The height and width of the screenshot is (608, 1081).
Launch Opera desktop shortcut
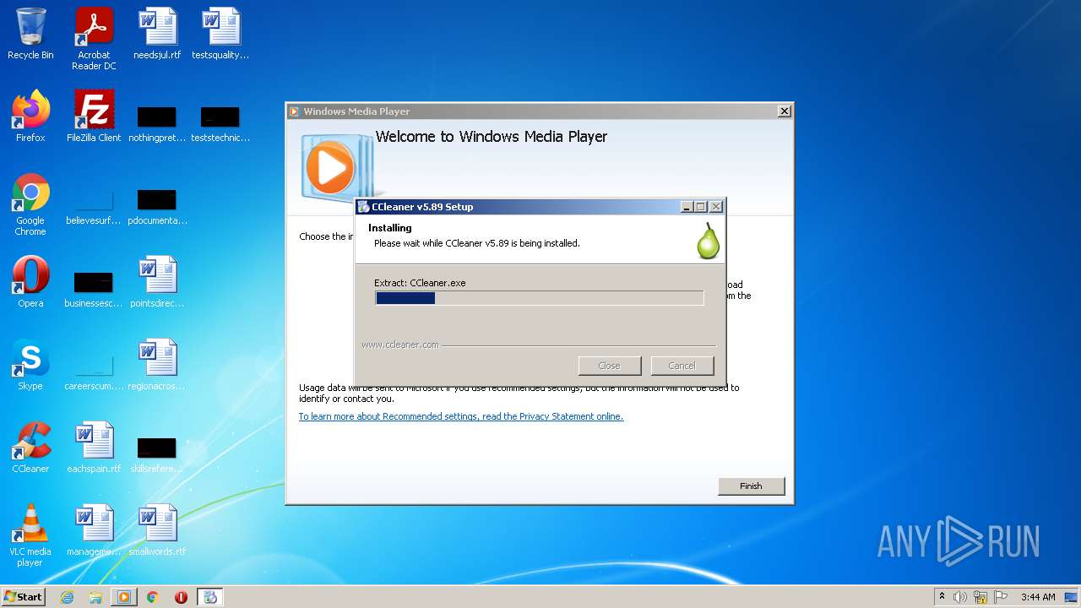pos(30,282)
